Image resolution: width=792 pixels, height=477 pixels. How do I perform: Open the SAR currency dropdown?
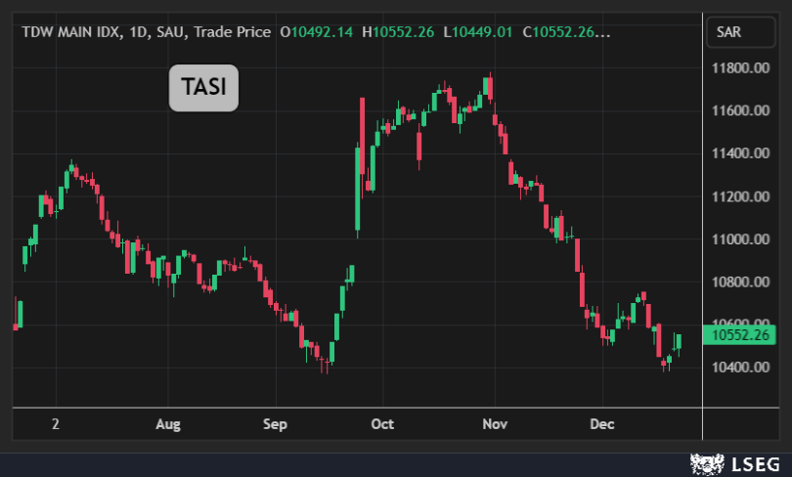[740, 31]
